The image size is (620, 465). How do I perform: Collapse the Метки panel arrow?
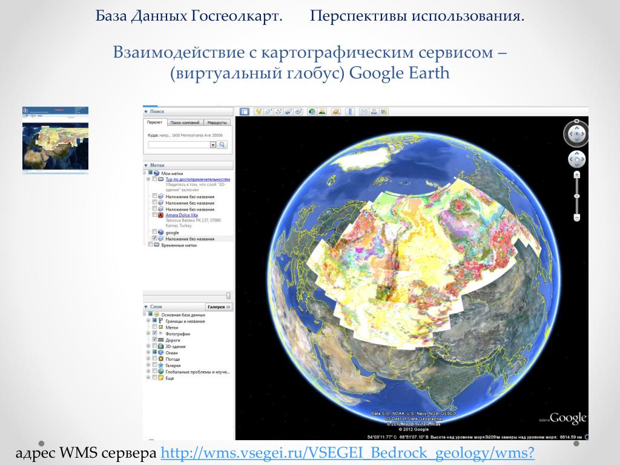pyautogui.click(x=146, y=165)
